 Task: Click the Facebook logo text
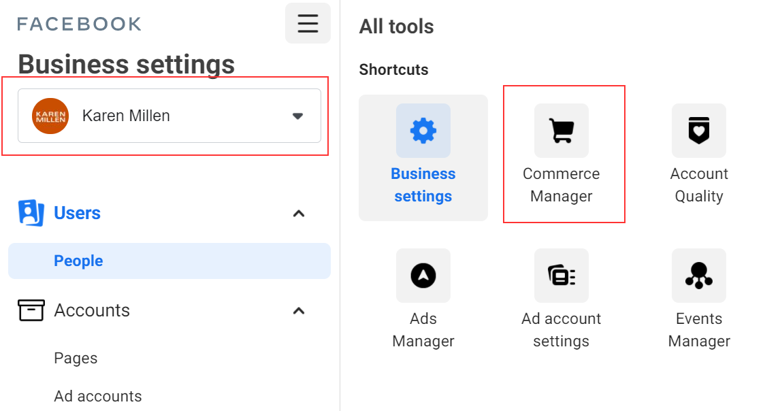pos(79,24)
